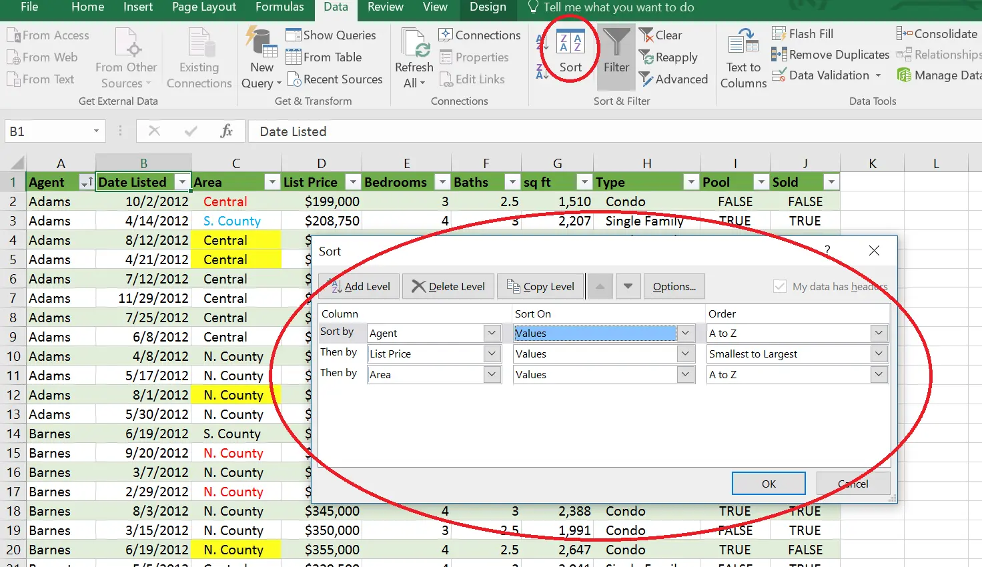Open sort Options button
This screenshot has height=567, width=982.
click(674, 286)
